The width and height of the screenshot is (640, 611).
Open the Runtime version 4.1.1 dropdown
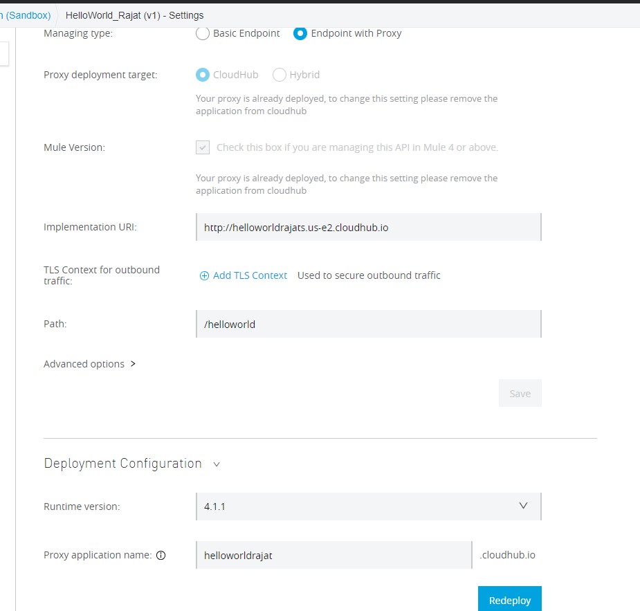(368, 507)
